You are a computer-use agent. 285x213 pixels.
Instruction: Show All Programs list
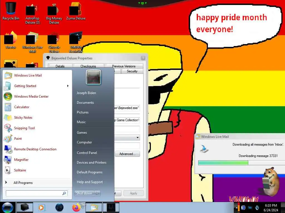[x=37, y=182]
